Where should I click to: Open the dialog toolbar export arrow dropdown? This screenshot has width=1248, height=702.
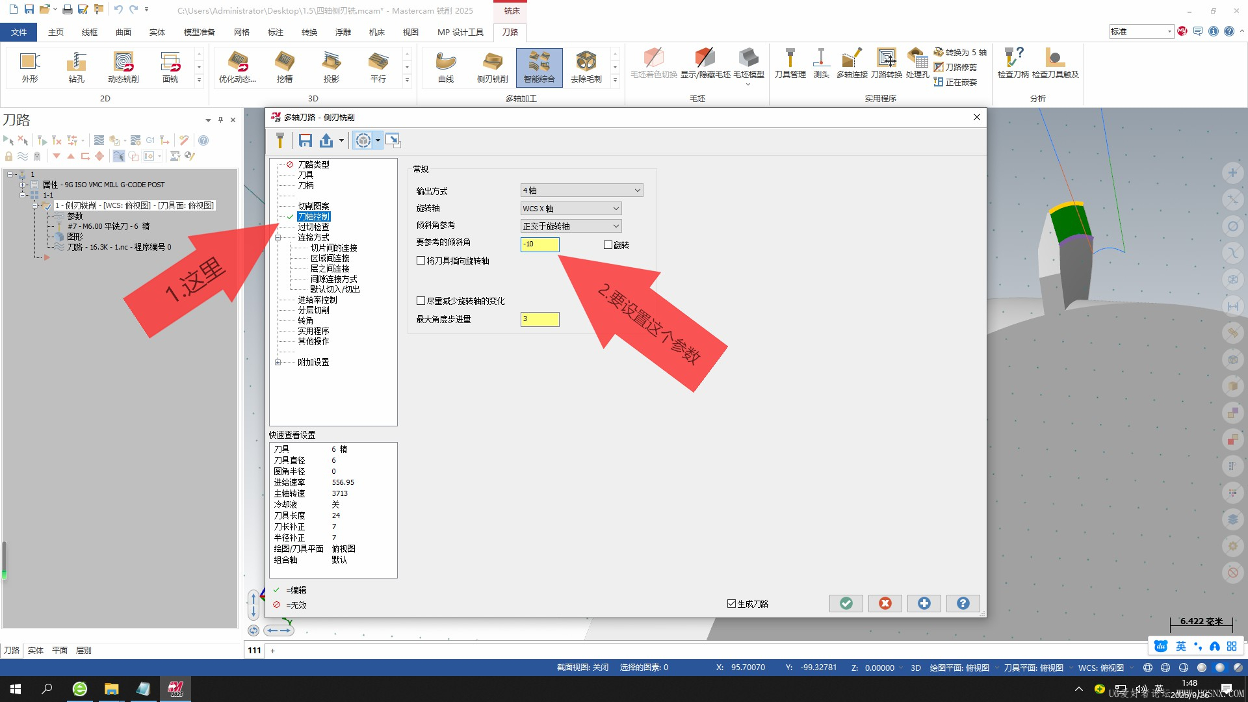(x=341, y=140)
